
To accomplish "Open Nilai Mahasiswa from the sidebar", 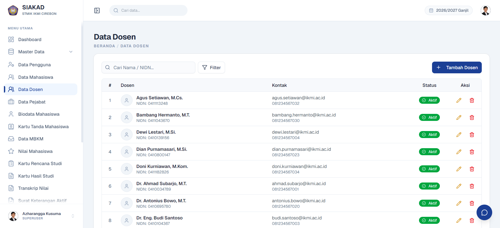I will 41,151.
